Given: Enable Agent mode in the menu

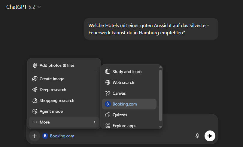Looking at the screenshot, I should point(51,111).
